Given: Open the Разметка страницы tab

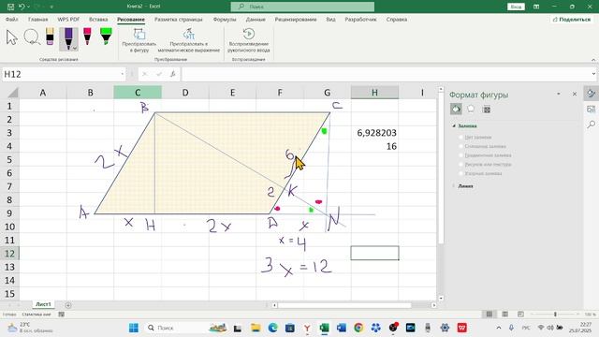Looking at the screenshot, I should point(179,19).
